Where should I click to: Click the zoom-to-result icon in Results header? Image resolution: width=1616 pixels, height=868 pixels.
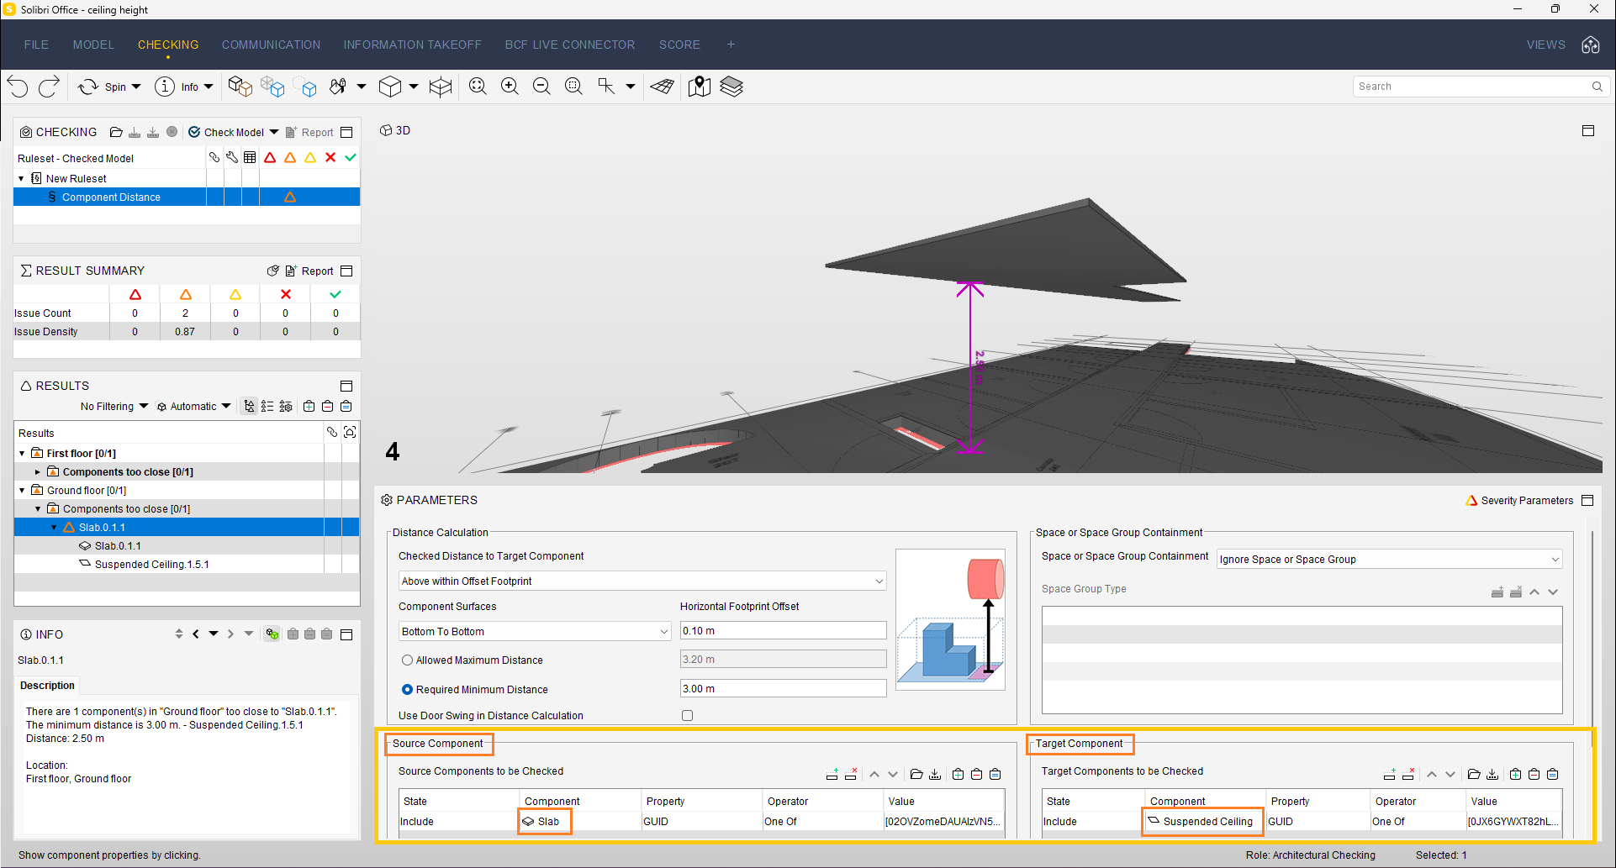pos(350,432)
